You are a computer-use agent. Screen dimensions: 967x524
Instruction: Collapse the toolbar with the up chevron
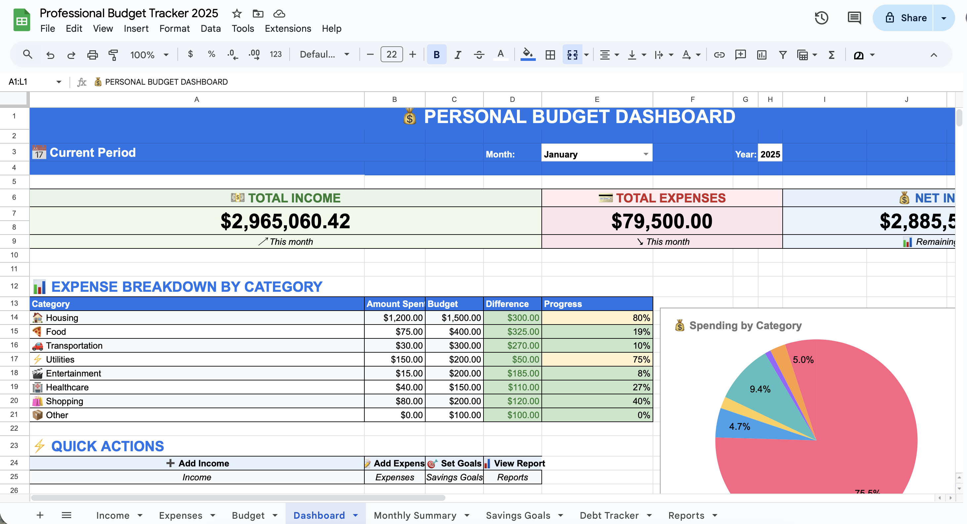pos(934,55)
